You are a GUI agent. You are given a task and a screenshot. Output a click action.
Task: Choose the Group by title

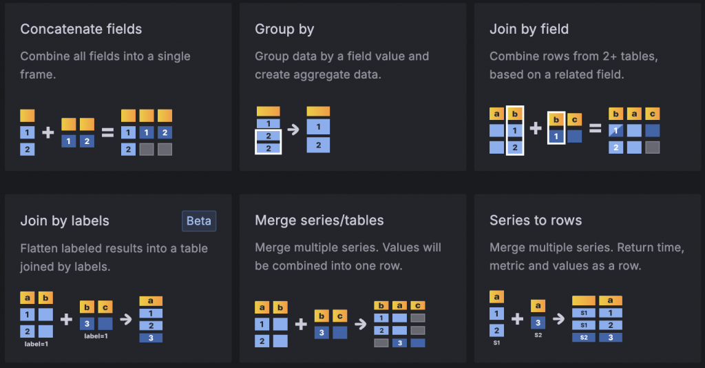pos(284,29)
